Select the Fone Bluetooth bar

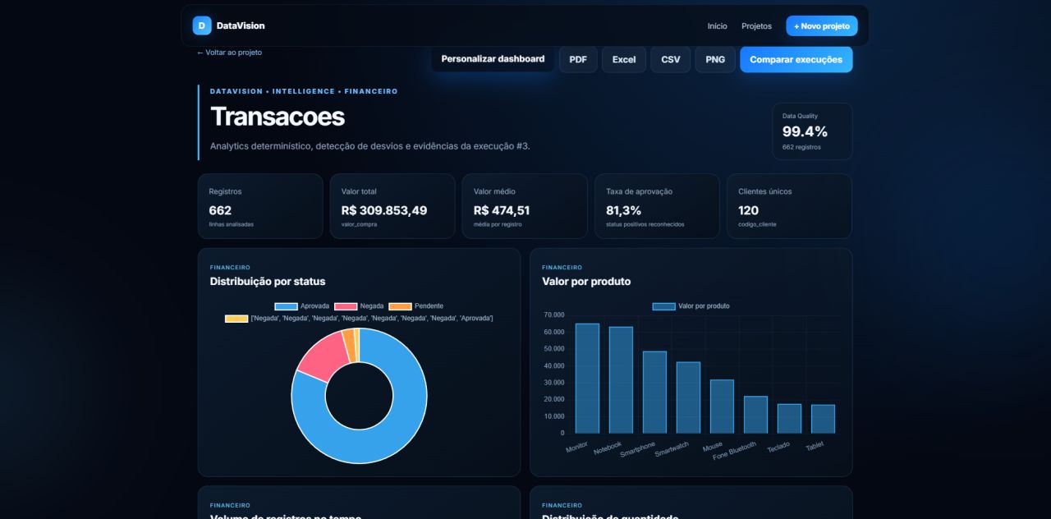tap(755, 415)
